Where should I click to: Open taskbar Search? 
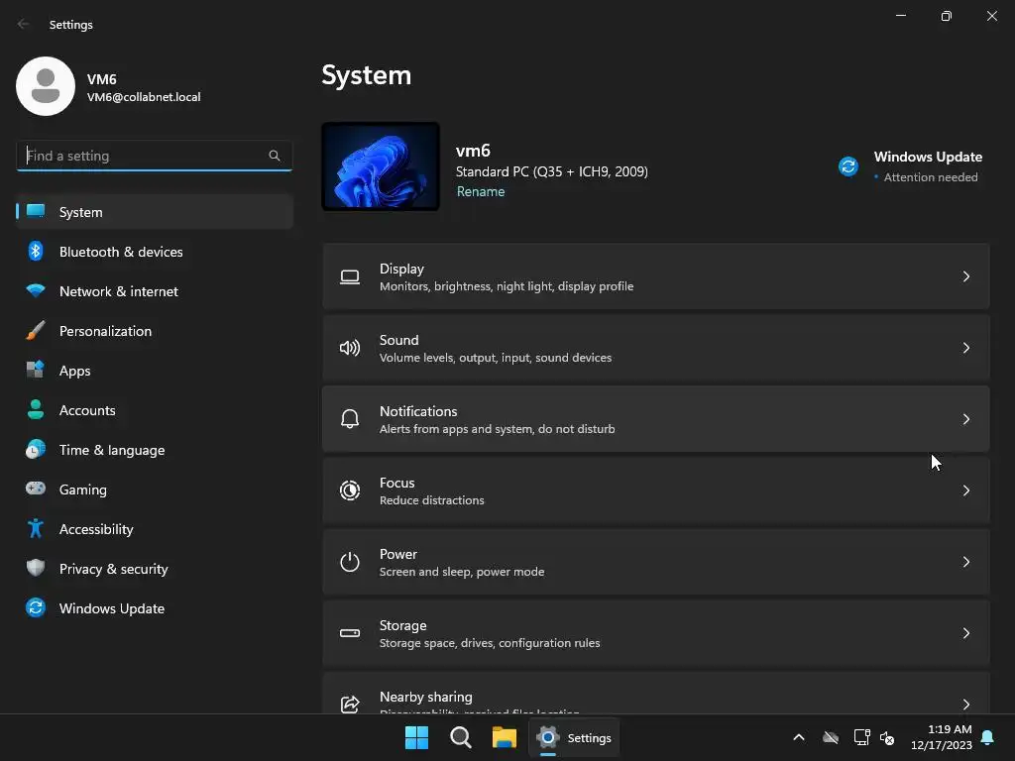point(460,737)
